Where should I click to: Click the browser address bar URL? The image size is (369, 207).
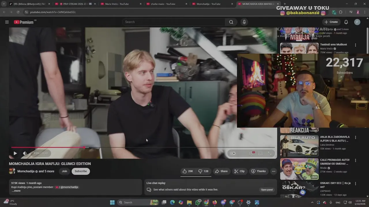coord(53,12)
